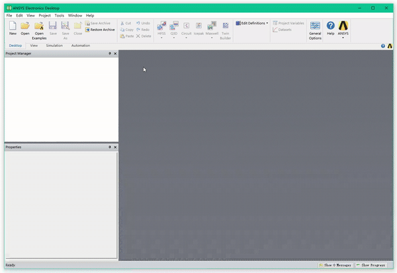This screenshot has width=397, height=273.
Task: Minimize the ANSYS Electronics Desktop window
Action: point(359,8)
